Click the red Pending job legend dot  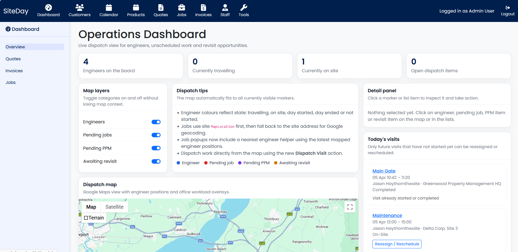206,163
